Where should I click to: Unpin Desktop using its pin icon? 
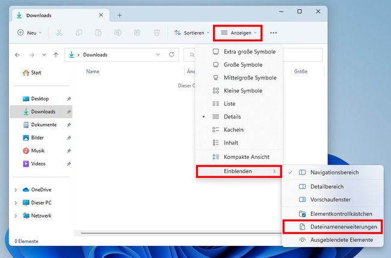[69, 99]
